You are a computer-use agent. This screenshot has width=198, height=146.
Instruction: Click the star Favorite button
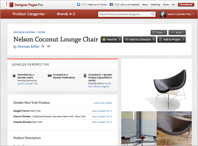(111, 39)
